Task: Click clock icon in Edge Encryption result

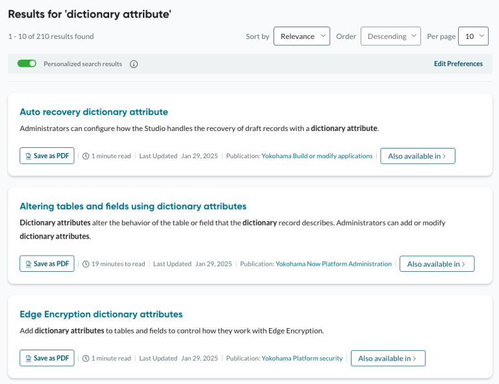Action: 86,358
